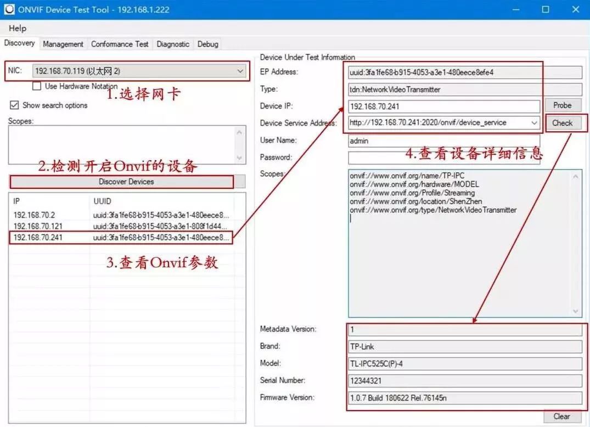Click the Probe button
This screenshot has height=427, width=590.
562,105
